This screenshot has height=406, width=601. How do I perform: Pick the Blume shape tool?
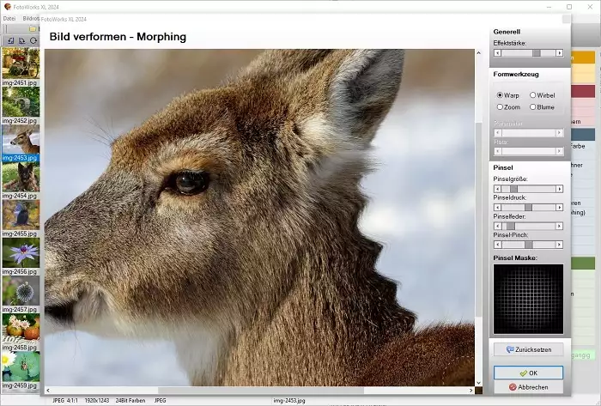533,107
